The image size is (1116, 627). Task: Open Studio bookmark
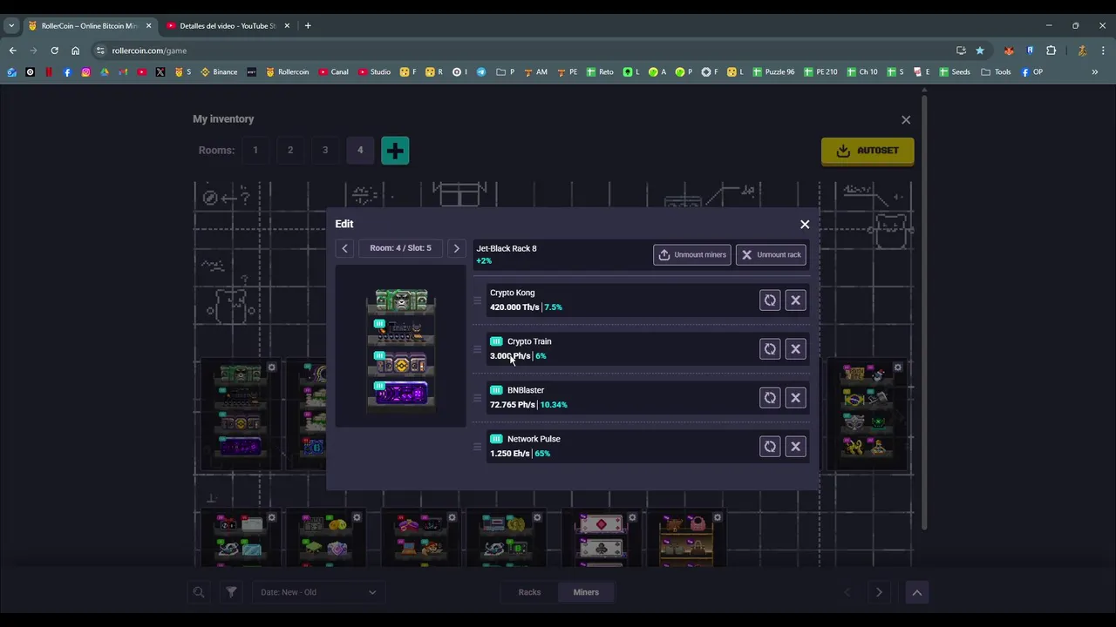pyautogui.click(x=374, y=72)
